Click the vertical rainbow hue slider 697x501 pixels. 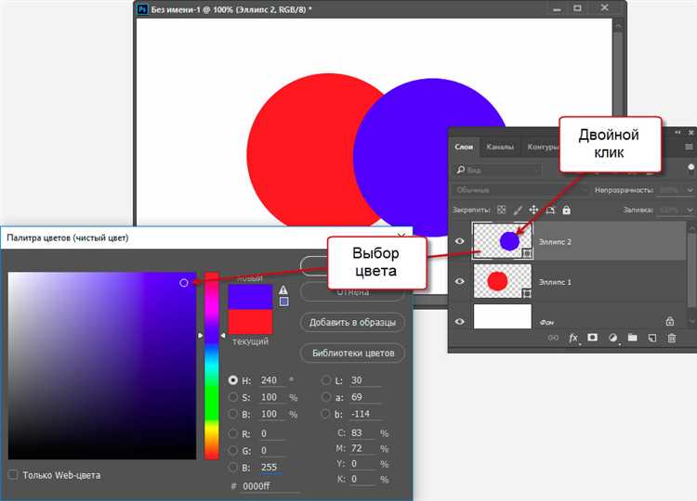point(212,366)
